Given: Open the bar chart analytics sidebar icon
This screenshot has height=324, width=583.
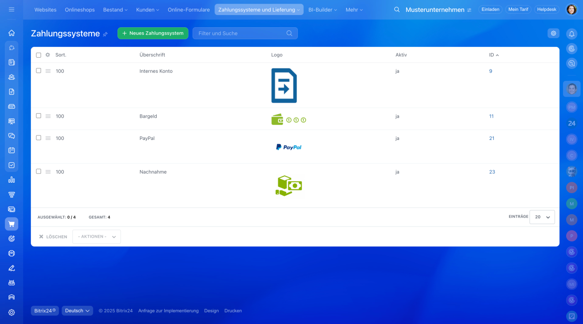Looking at the screenshot, I should 11,179.
